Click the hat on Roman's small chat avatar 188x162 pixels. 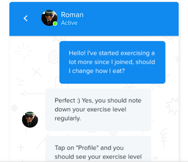[30, 113]
